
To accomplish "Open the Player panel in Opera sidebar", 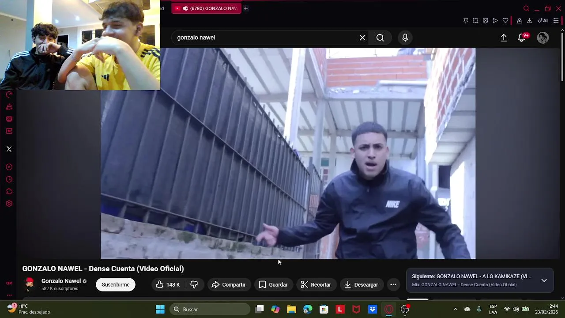I will 9,167.
